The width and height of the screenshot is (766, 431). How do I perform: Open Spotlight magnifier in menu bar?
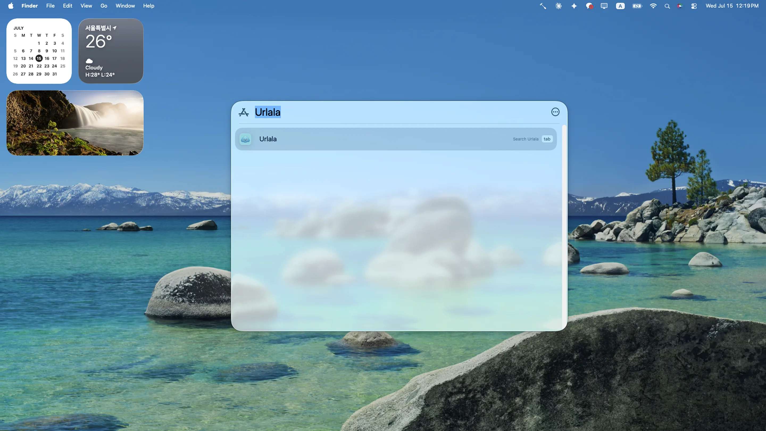pyautogui.click(x=667, y=6)
